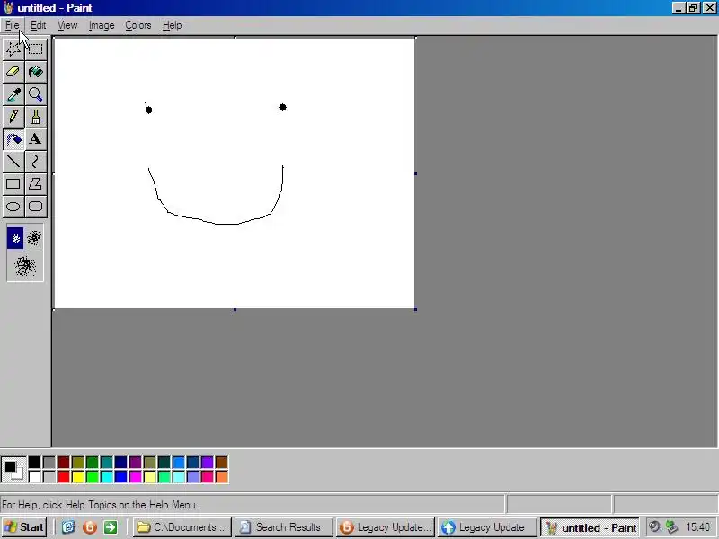This screenshot has width=719, height=539.
Task: Pick the pale yellow swatch
Action: pos(149,477)
